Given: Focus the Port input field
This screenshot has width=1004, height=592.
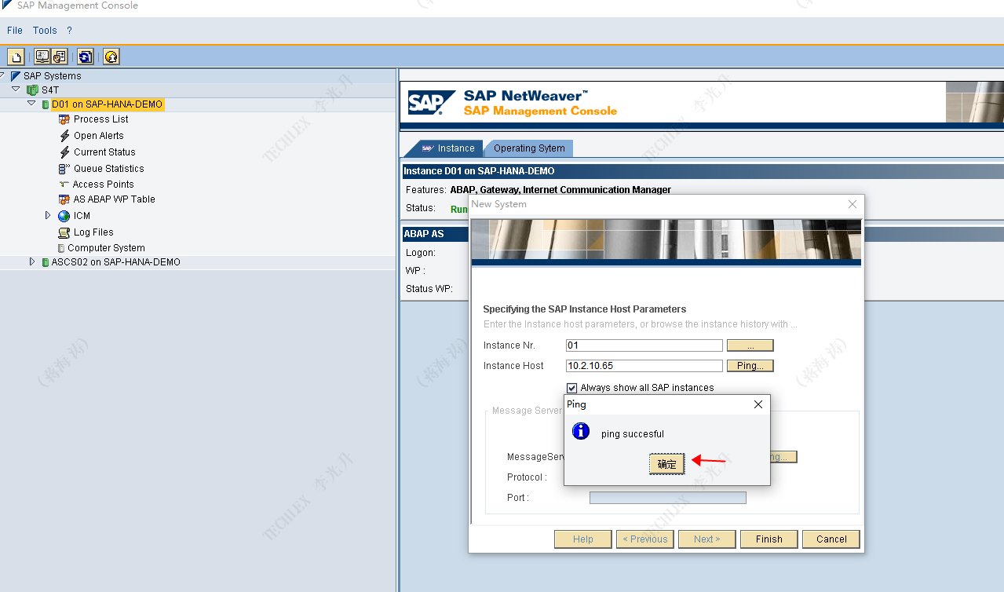Looking at the screenshot, I should [x=668, y=498].
